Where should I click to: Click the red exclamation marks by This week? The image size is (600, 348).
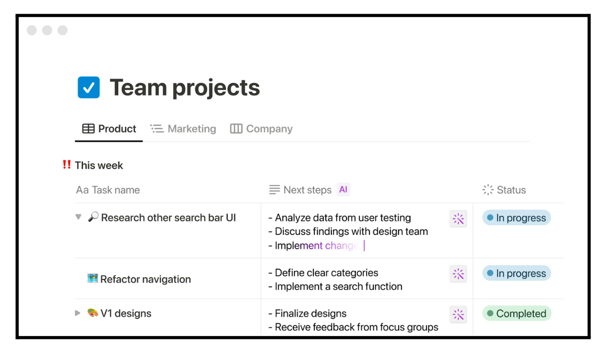pyautogui.click(x=67, y=165)
